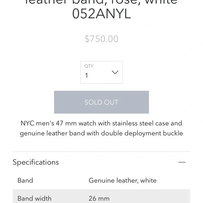
Task: Select the Band width row label
Action: pyautogui.click(x=34, y=198)
